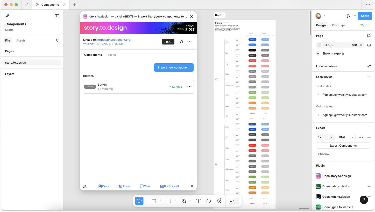Open the Docs link in plugin footer
This screenshot has width=375, height=212.
pos(104,186)
